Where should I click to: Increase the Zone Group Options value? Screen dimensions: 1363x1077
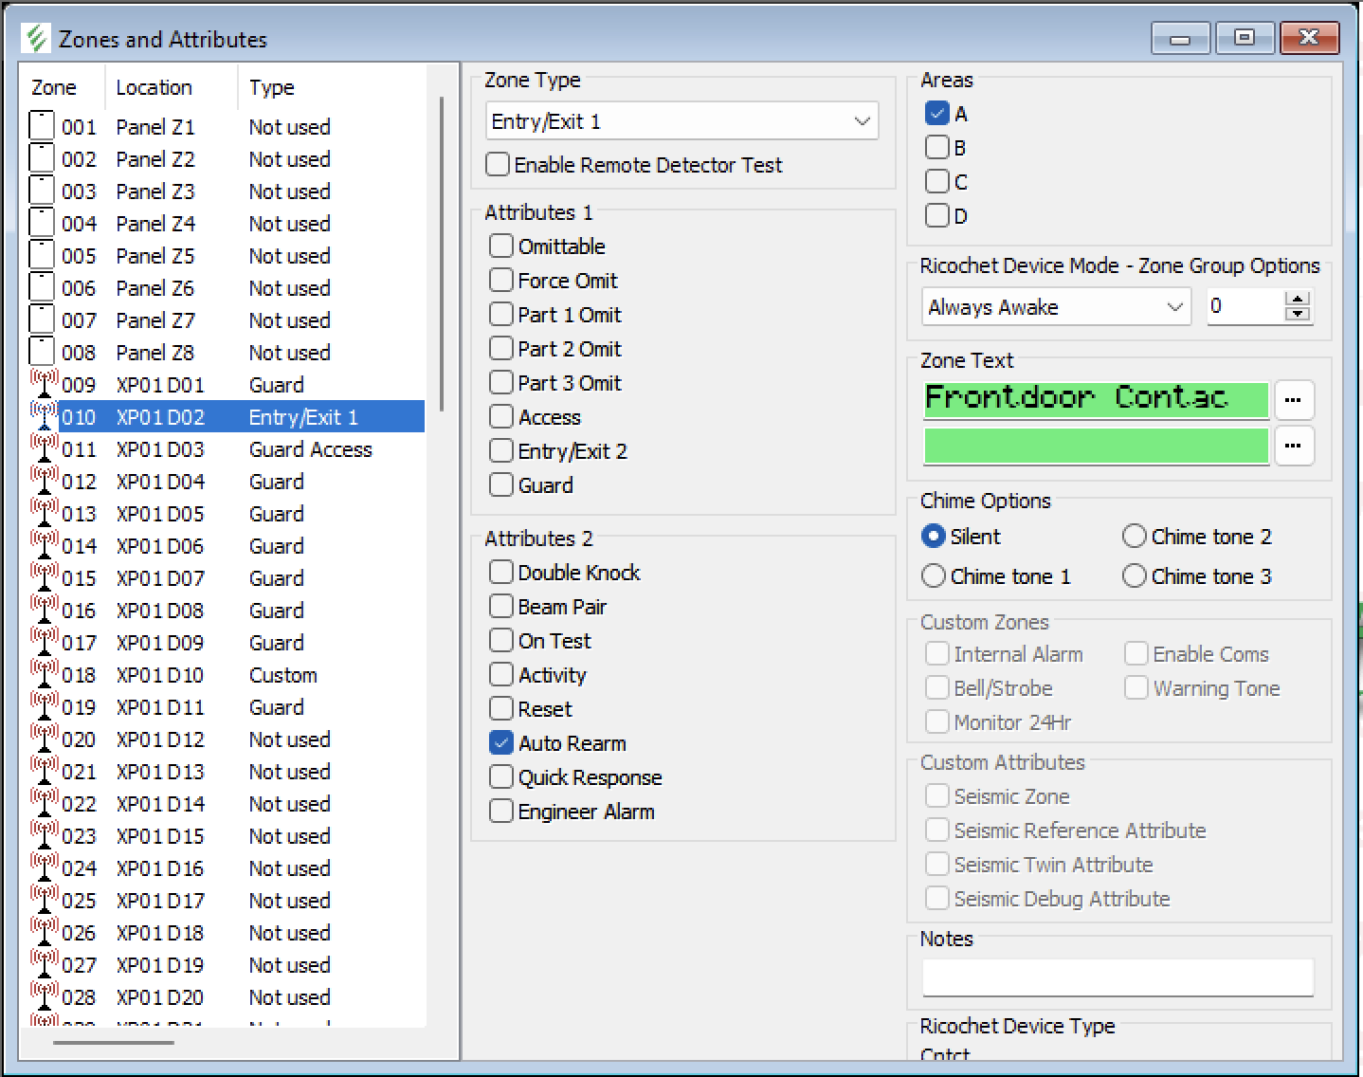click(1298, 300)
